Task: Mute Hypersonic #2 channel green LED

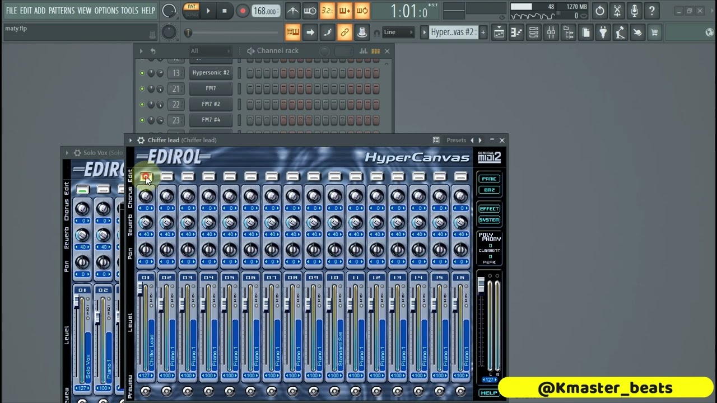Action: click(x=142, y=73)
